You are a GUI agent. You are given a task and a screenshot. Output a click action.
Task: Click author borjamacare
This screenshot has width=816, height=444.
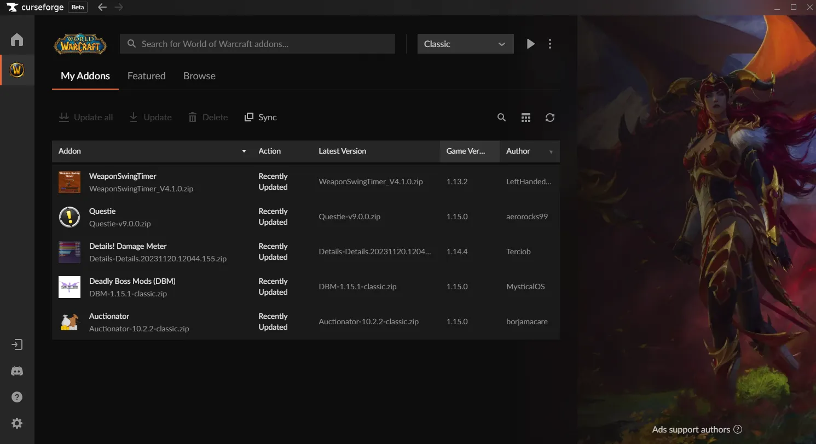pyautogui.click(x=527, y=322)
